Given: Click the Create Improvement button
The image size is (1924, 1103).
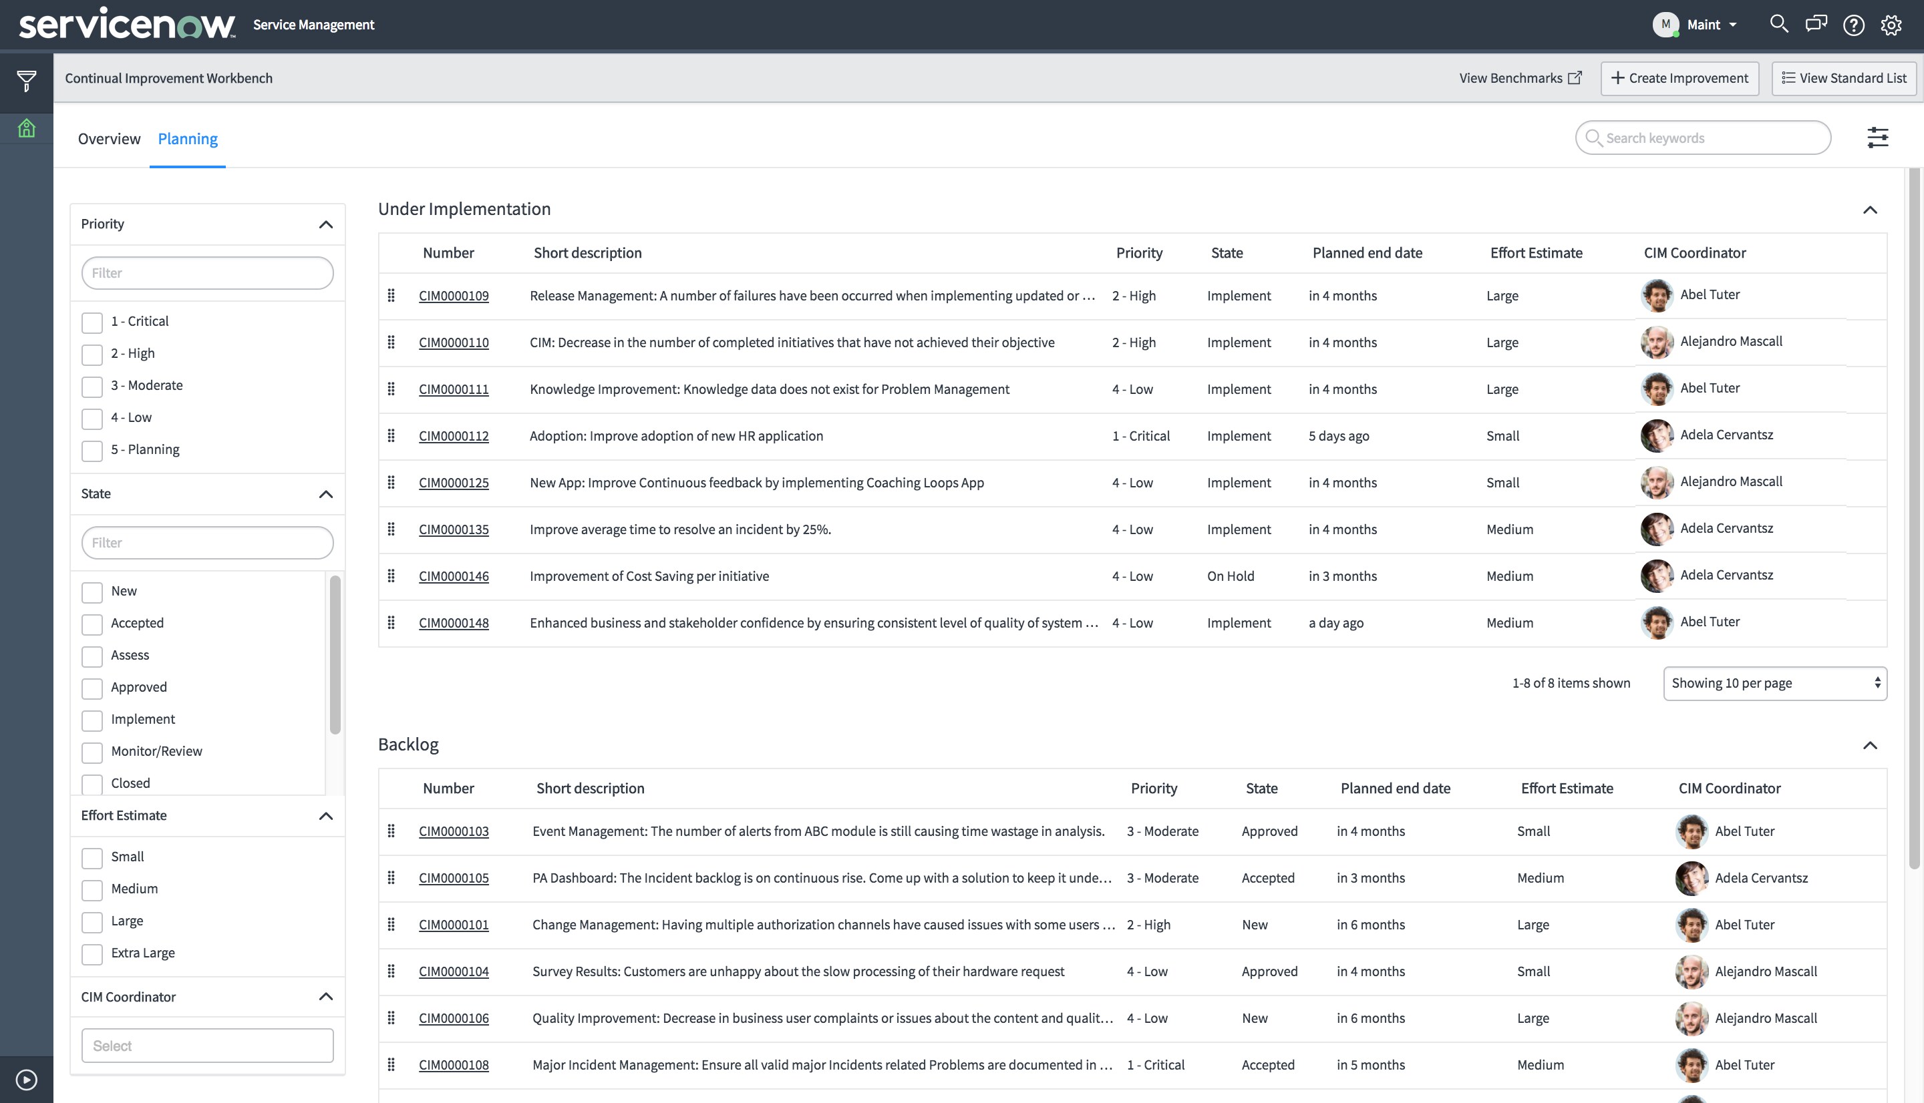Looking at the screenshot, I should (x=1679, y=78).
